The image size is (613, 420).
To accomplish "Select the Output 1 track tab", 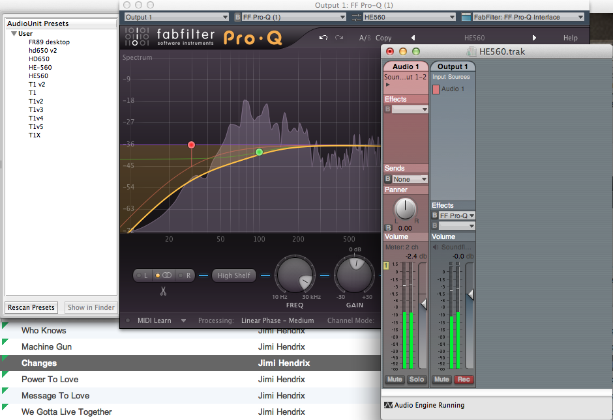I will [453, 66].
